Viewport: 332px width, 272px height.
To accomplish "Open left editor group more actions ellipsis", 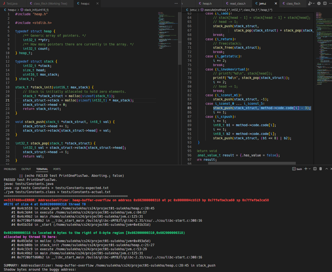I will [176, 4].
